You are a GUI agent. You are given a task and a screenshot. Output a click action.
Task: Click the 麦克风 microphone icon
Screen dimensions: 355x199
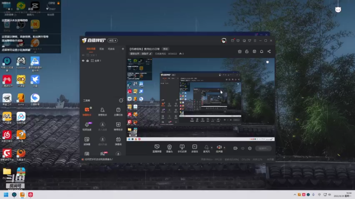pyautogui.click(x=206, y=147)
